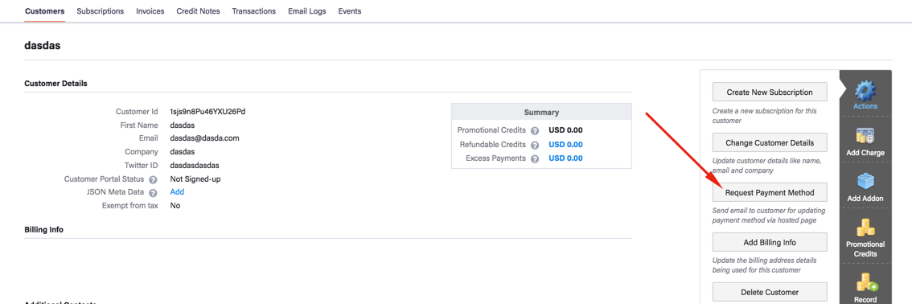Go to the Email Logs tab

pyautogui.click(x=307, y=11)
